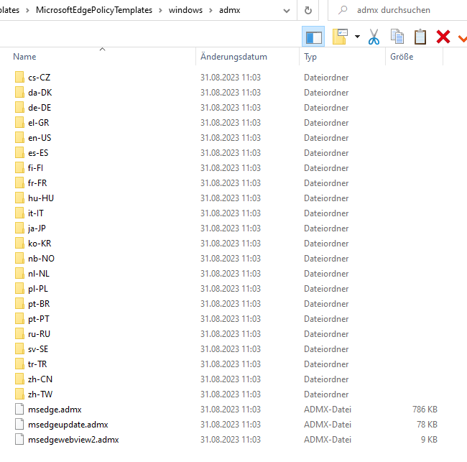Click the red X Delete icon
The width and height of the screenshot is (467, 462).
[443, 37]
